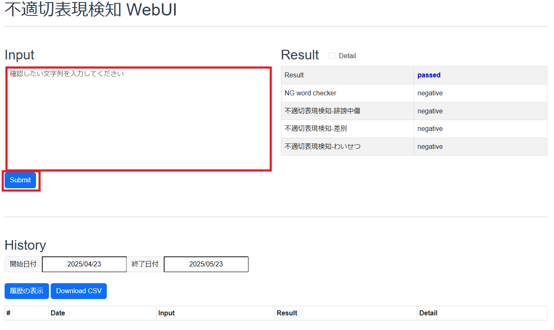Click the Date column header in History table

tap(58, 313)
